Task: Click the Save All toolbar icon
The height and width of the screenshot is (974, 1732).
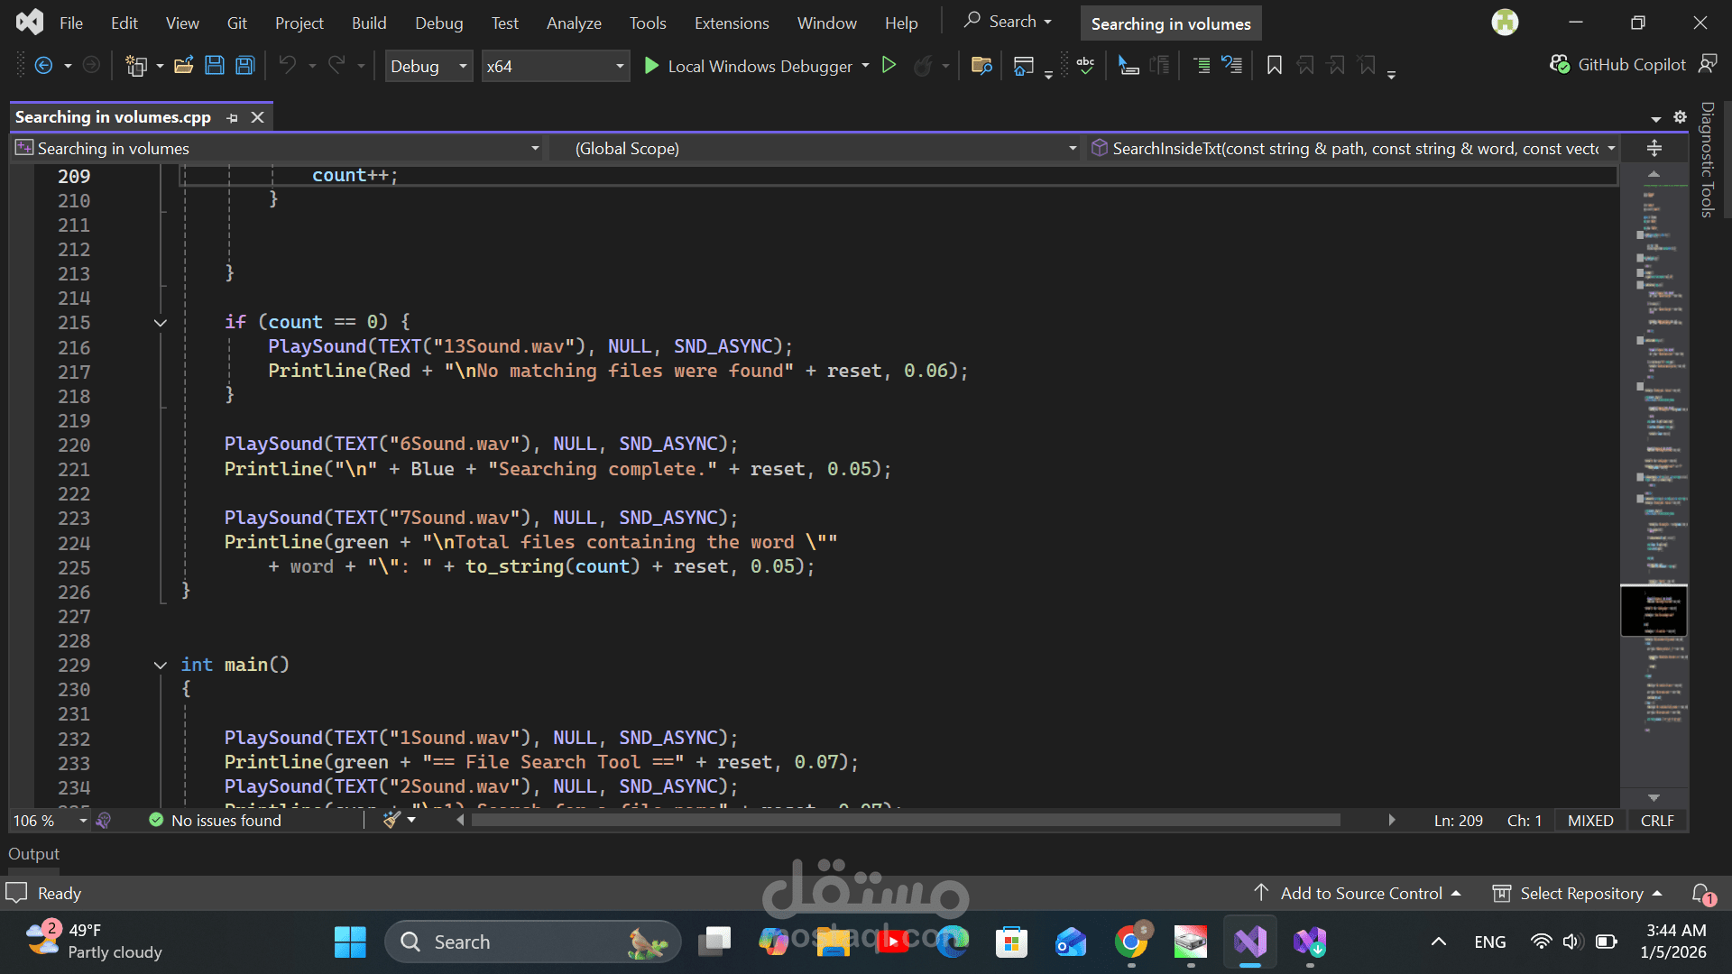Action: click(245, 65)
